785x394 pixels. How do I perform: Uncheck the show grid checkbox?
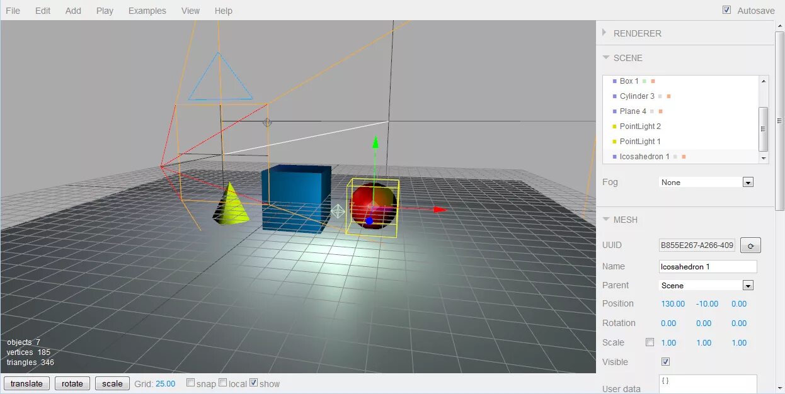click(x=253, y=383)
